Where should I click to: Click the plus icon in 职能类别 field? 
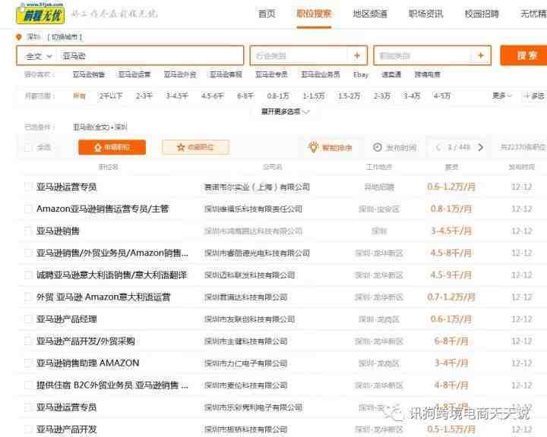[x=480, y=56]
